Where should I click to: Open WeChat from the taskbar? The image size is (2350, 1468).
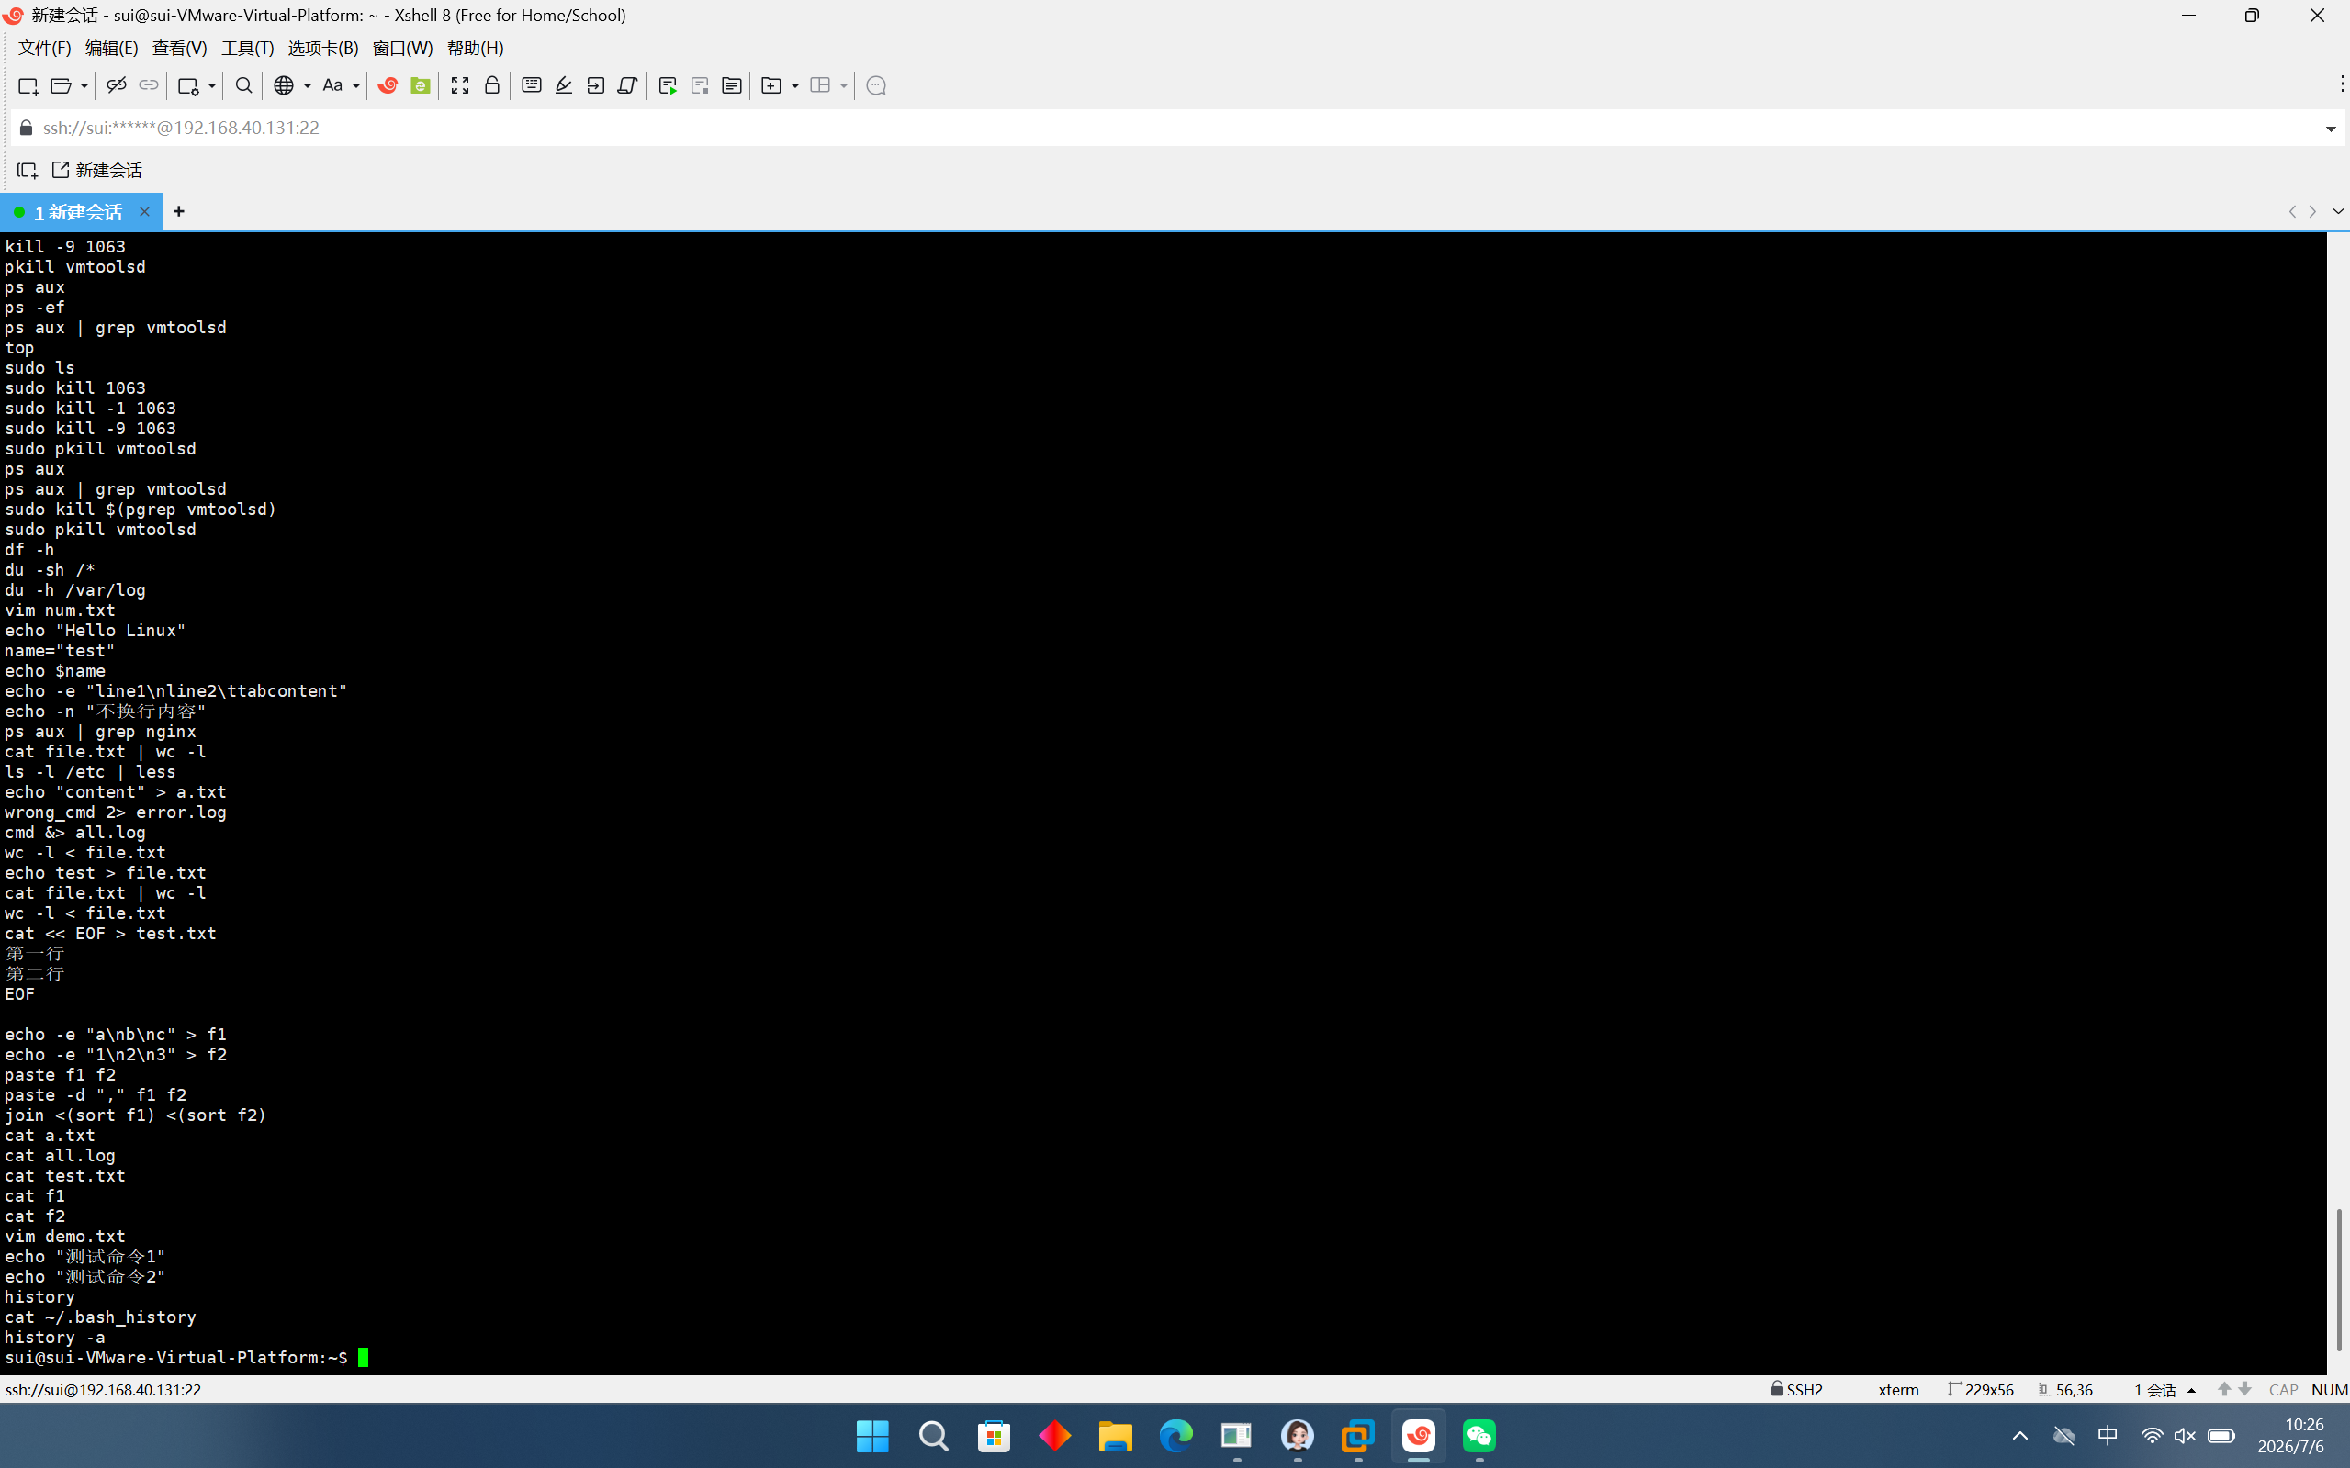click(1479, 1436)
